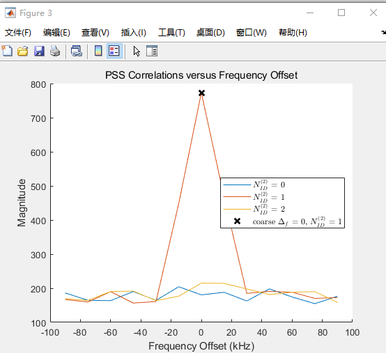This screenshot has height=353, width=386.
Task: Open the 文件(F) menu
Action: [x=18, y=33]
